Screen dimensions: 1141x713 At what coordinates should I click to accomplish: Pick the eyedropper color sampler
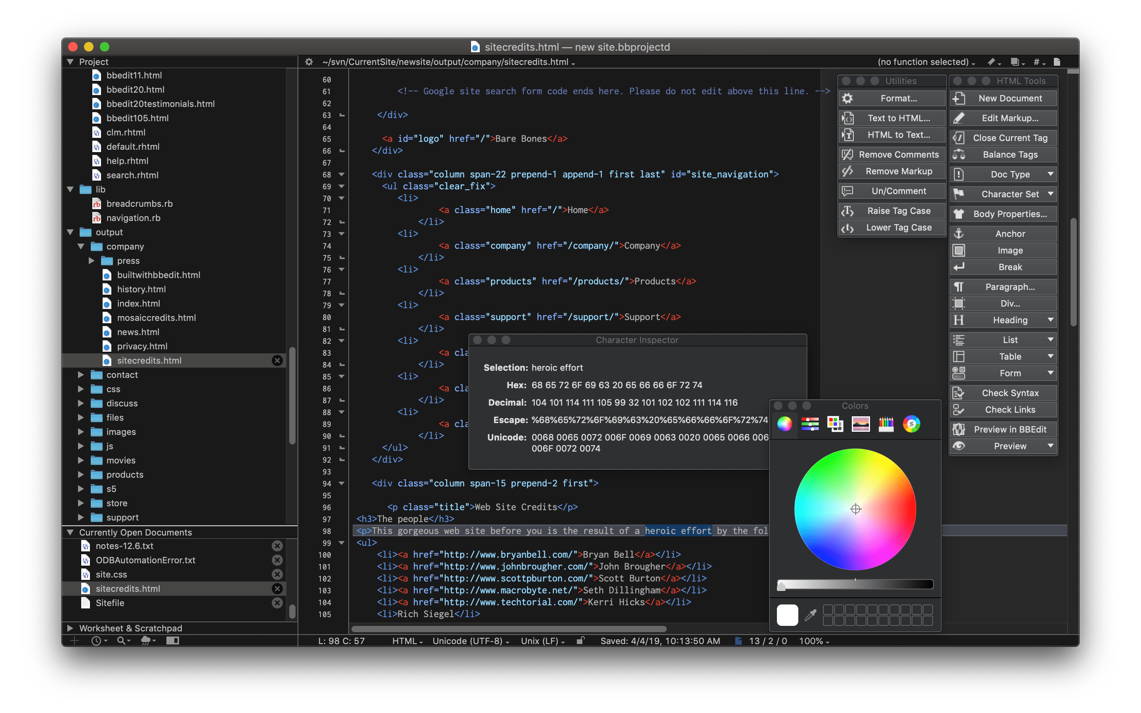pyautogui.click(x=811, y=615)
